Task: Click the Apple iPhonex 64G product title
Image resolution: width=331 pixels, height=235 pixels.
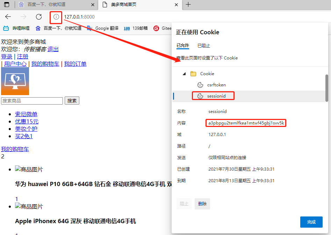Action: click(x=75, y=221)
